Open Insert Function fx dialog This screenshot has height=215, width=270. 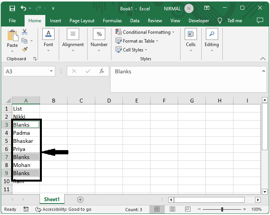point(102,71)
